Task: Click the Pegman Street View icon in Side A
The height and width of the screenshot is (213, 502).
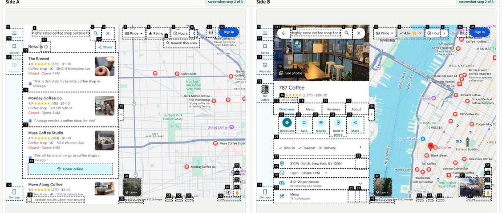Action: click(237, 193)
